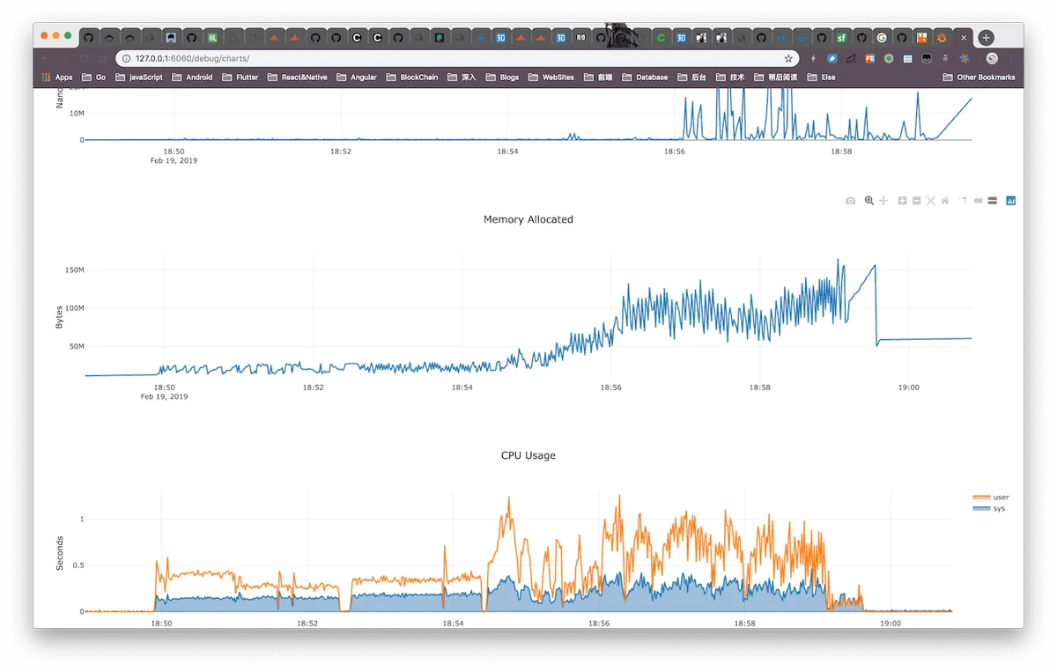1057x672 pixels.
Task: Click Zoom in (plus) modebar button
Action: 903,201
